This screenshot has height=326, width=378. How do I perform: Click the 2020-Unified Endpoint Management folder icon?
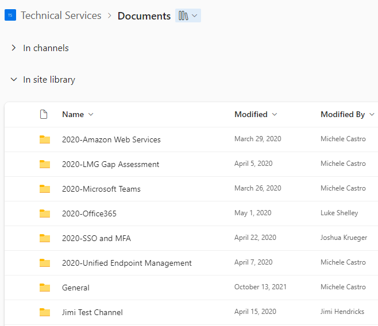[45, 263]
